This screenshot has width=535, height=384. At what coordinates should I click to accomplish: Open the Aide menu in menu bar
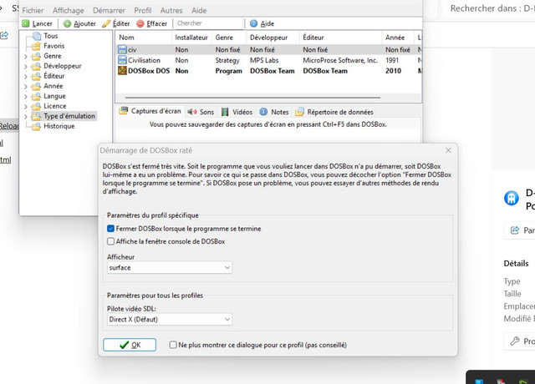[x=199, y=11]
